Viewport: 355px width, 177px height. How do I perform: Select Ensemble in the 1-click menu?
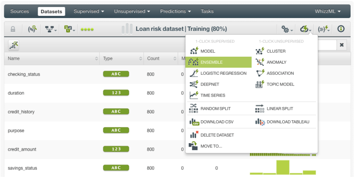coord(211,62)
